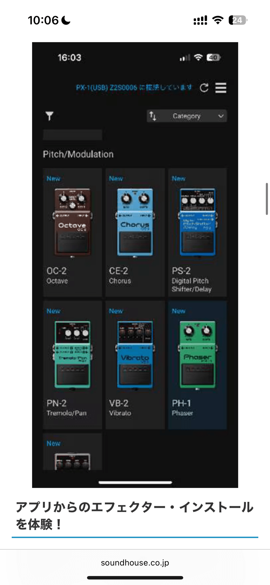Click the PH-1 Phaser label
This screenshot has height=585, width=270.
click(182, 408)
